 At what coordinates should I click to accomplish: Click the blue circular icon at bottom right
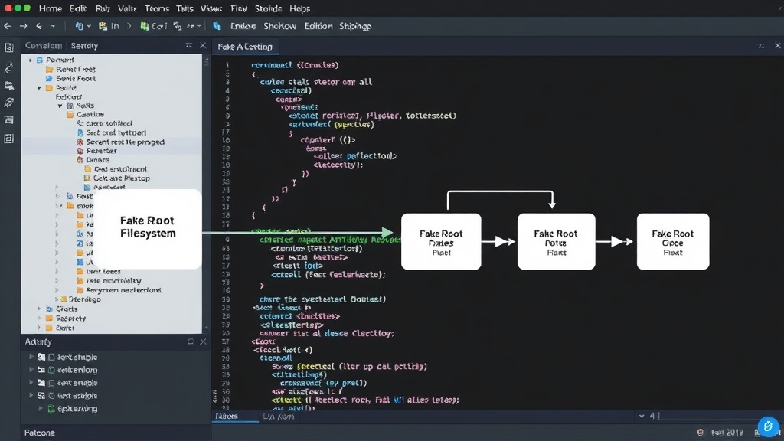click(x=768, y=426)
